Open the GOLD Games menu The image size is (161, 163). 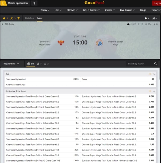91,10
